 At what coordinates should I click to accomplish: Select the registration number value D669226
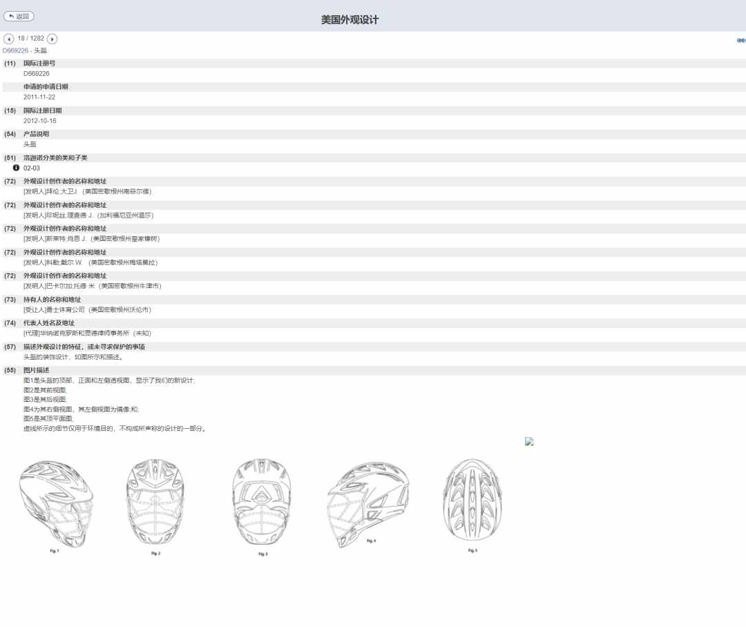(36, 74)
